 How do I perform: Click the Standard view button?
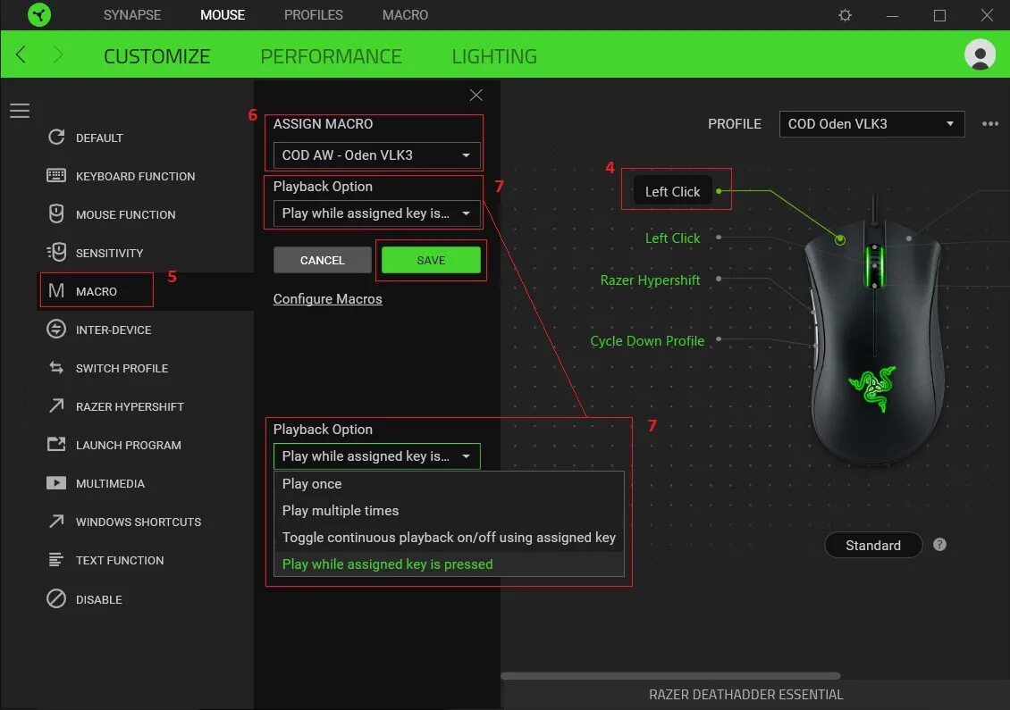872,545
